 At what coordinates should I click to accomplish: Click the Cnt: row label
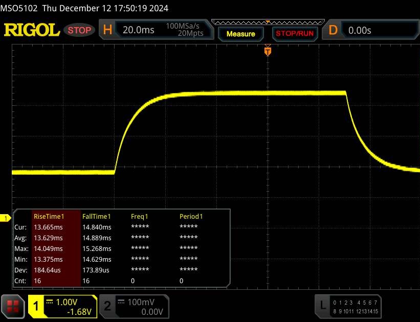20,281
